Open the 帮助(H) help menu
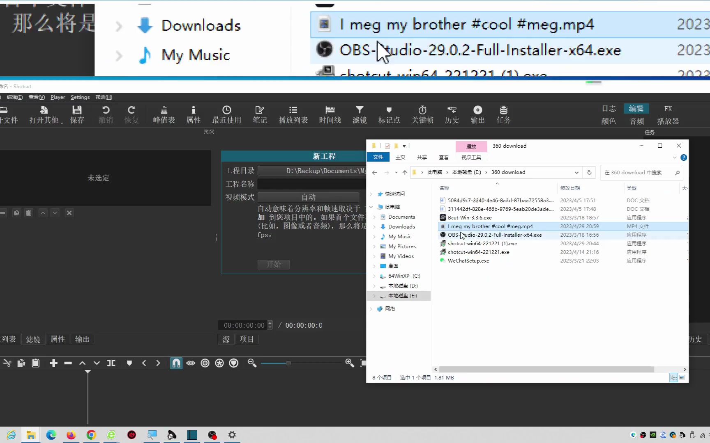The height and width of the screenshot is (443, 710). point(104,97)
